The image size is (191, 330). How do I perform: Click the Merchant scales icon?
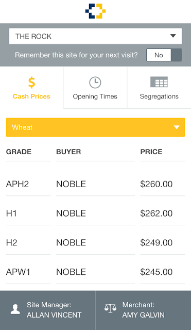coord(110,308)
